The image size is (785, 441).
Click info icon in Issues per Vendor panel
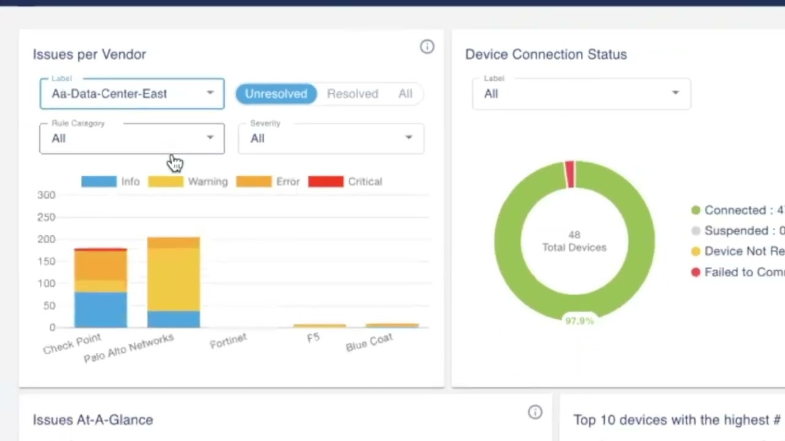pyautogui.click(x=427, y=47)
